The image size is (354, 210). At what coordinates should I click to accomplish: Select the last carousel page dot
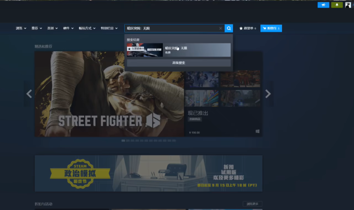[174, 141]
